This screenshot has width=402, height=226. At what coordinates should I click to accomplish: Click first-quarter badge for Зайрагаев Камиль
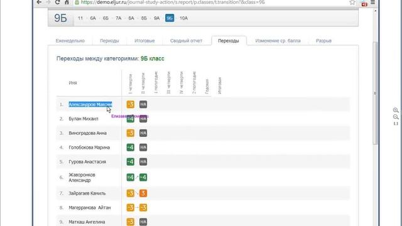tap(131, 193)
